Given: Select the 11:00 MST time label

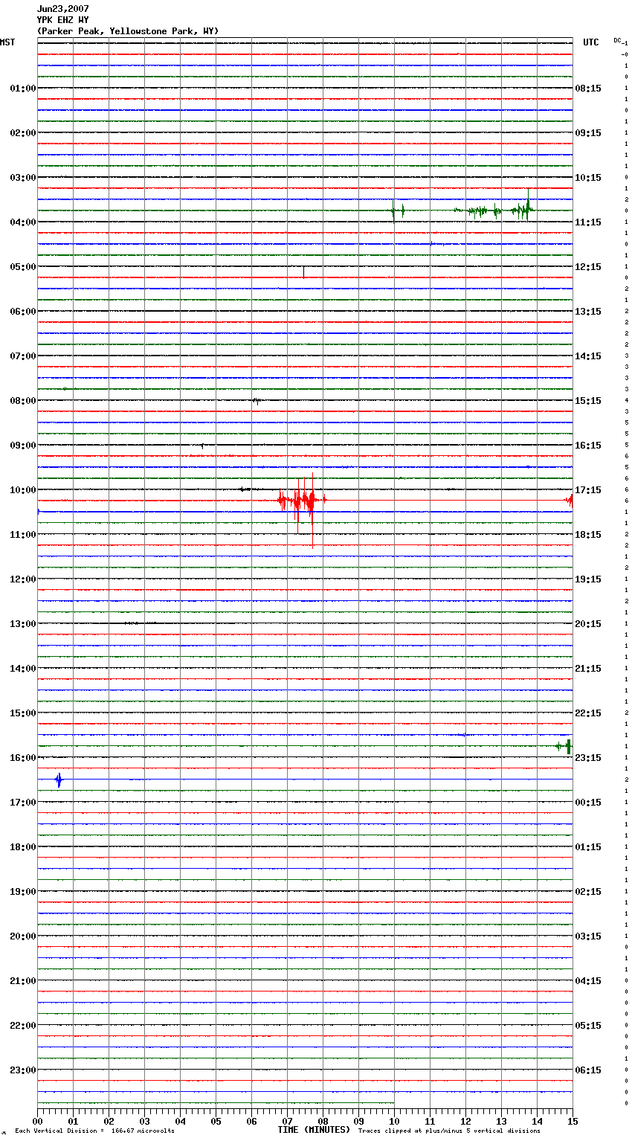Looking at the screenshot, I should [23, 535].
